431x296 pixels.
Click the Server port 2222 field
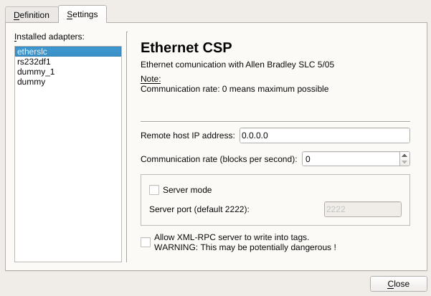tap(362, 209)
